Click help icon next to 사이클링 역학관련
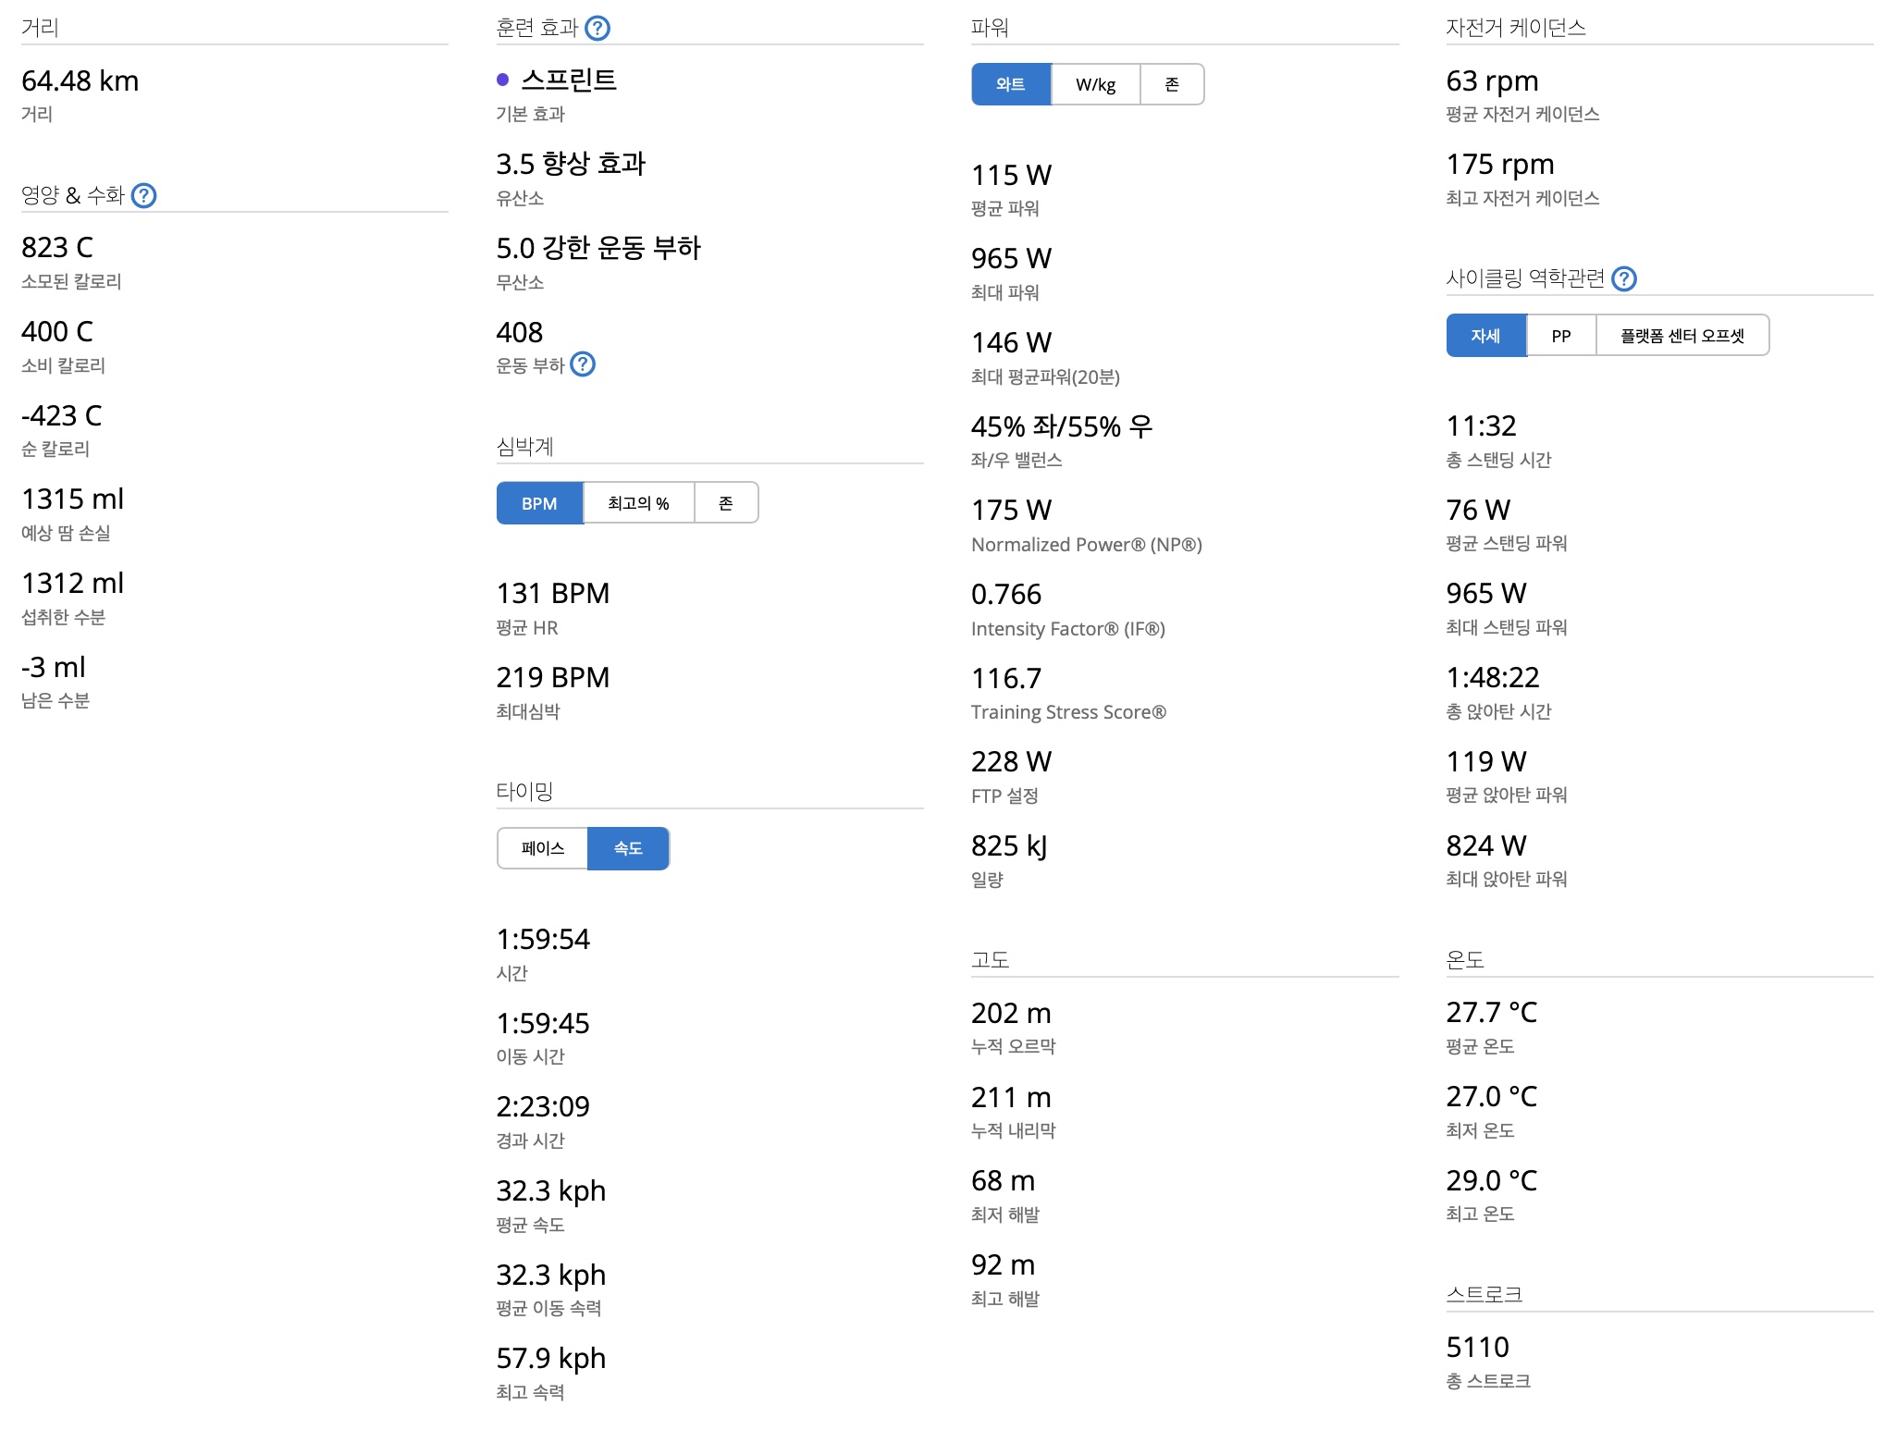The width and height of the screenshot is (1885, 1430). coord(1623,278)
